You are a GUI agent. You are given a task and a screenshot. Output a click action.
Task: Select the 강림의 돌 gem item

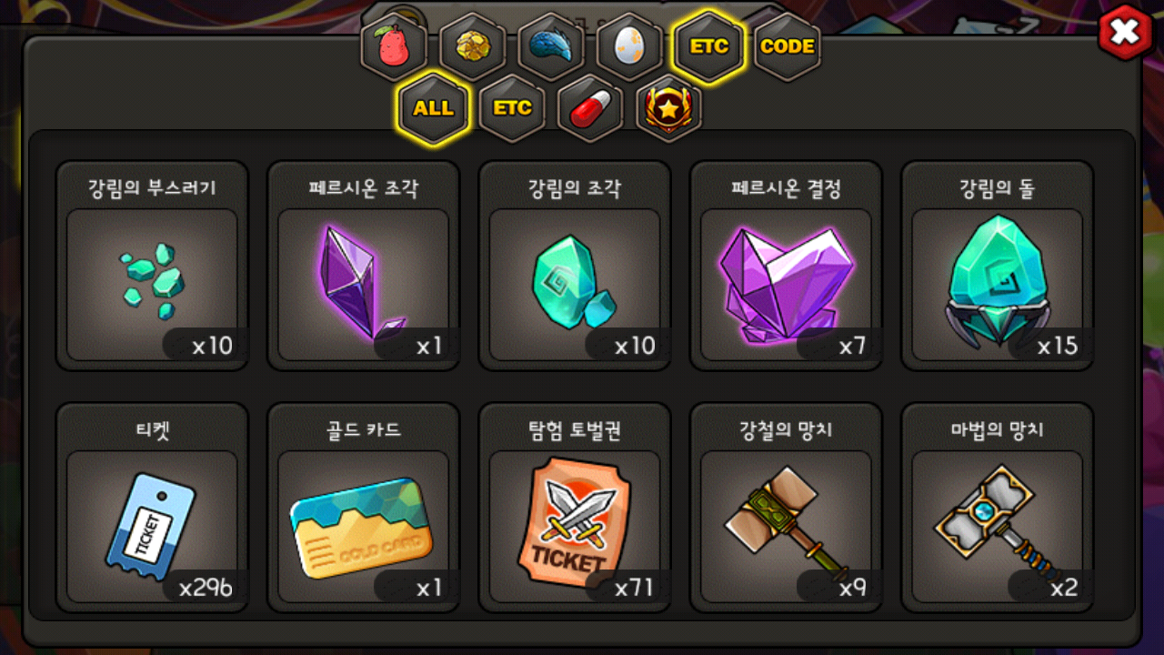tap(997, 266)
